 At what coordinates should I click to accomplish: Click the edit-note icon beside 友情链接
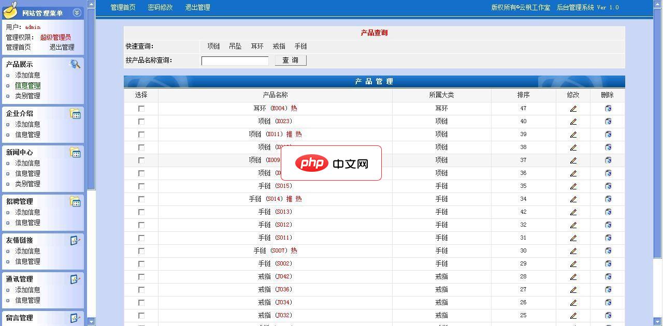click(75, 239)
